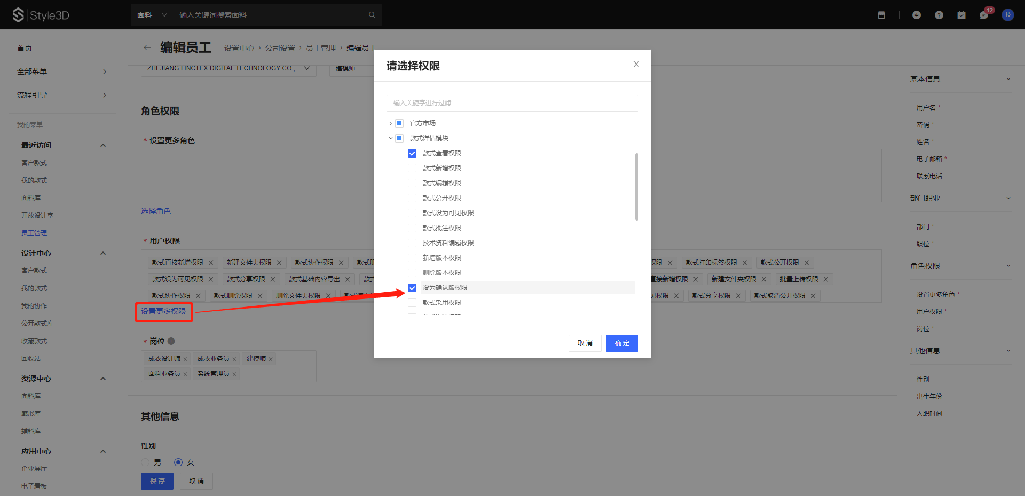Viewport: 1025px width, 496px height.
Task: Check 款式编辑权限
Action: [x=412, y=183]
